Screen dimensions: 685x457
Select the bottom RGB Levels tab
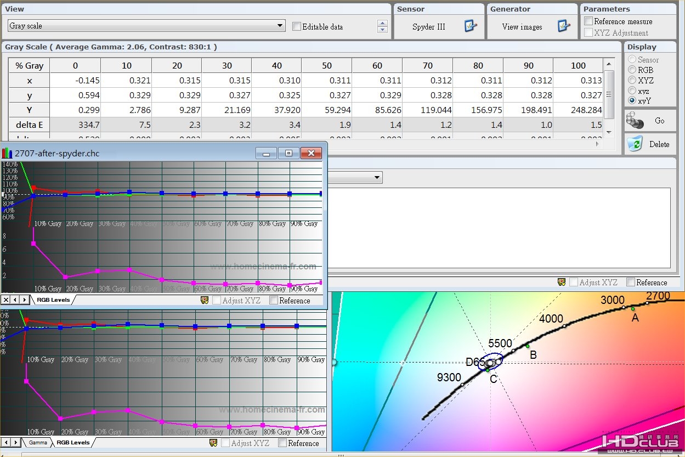coord(72,442)
